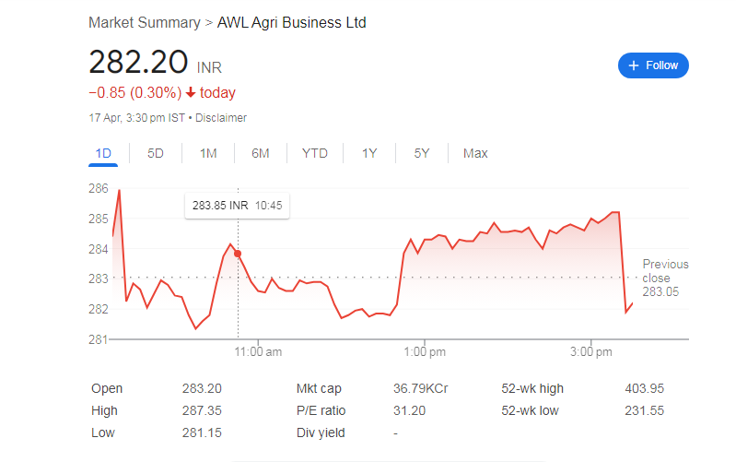This screenshot has height=462, width=736.
Task: Click the Market Summary breadcrumb
Action: coord(145,22)
